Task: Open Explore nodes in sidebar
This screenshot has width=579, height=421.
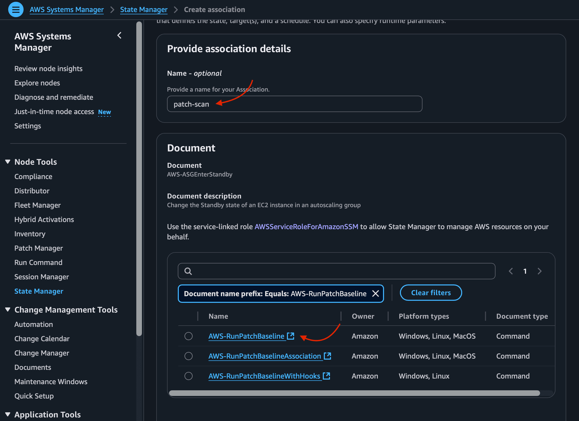Action: [37, 83]
